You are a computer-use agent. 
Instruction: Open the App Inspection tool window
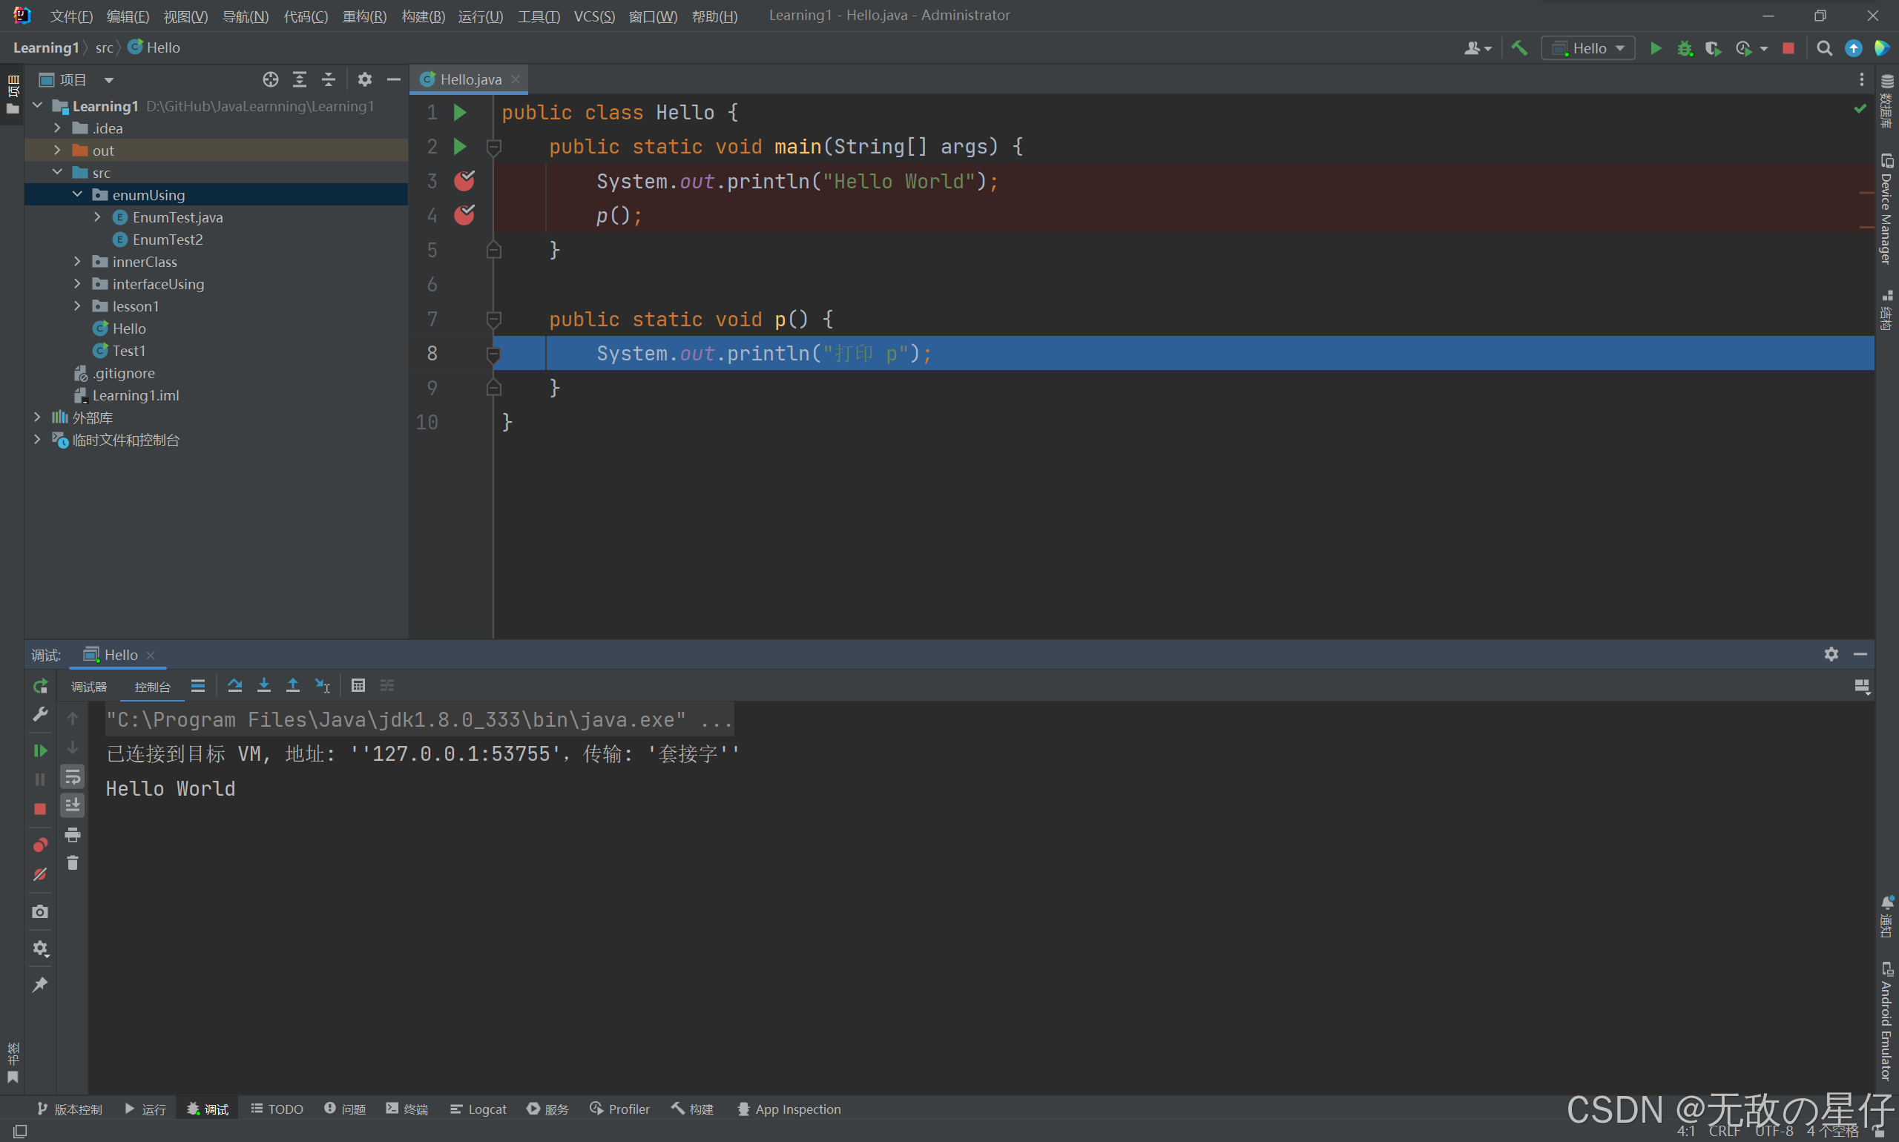point(789,1109)
